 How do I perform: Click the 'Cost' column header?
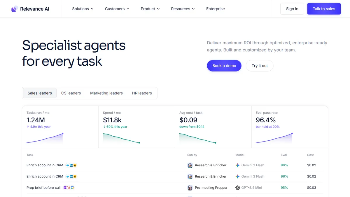[310, 155]
